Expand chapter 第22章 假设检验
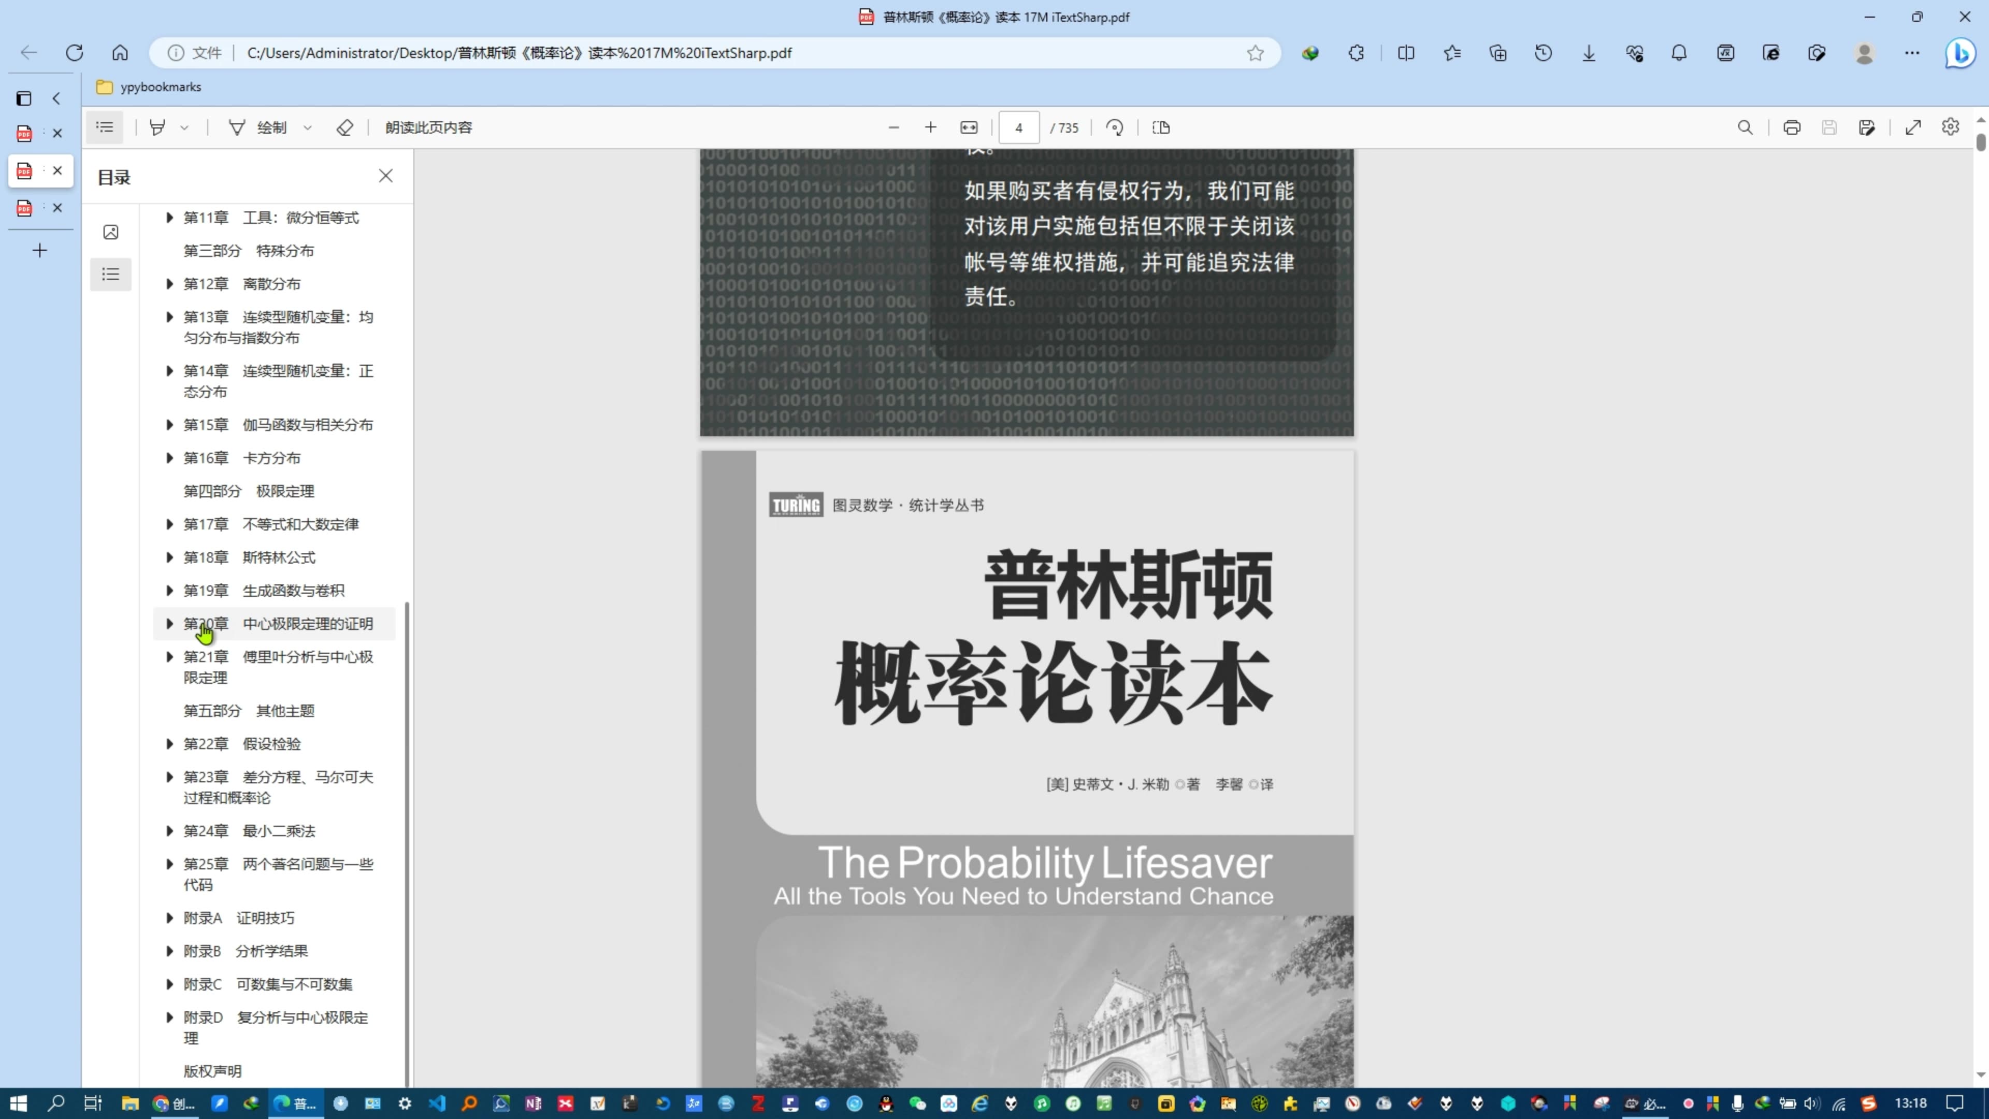1989x1119 pixels. point(169,744)
